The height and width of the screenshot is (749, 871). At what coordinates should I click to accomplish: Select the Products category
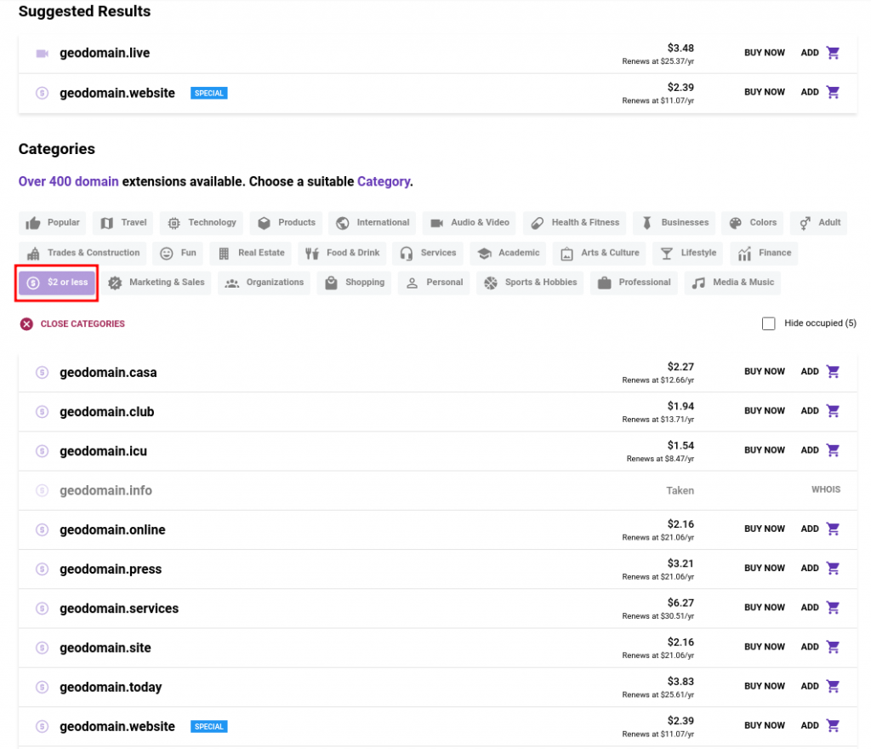click(x=286, y=223)
